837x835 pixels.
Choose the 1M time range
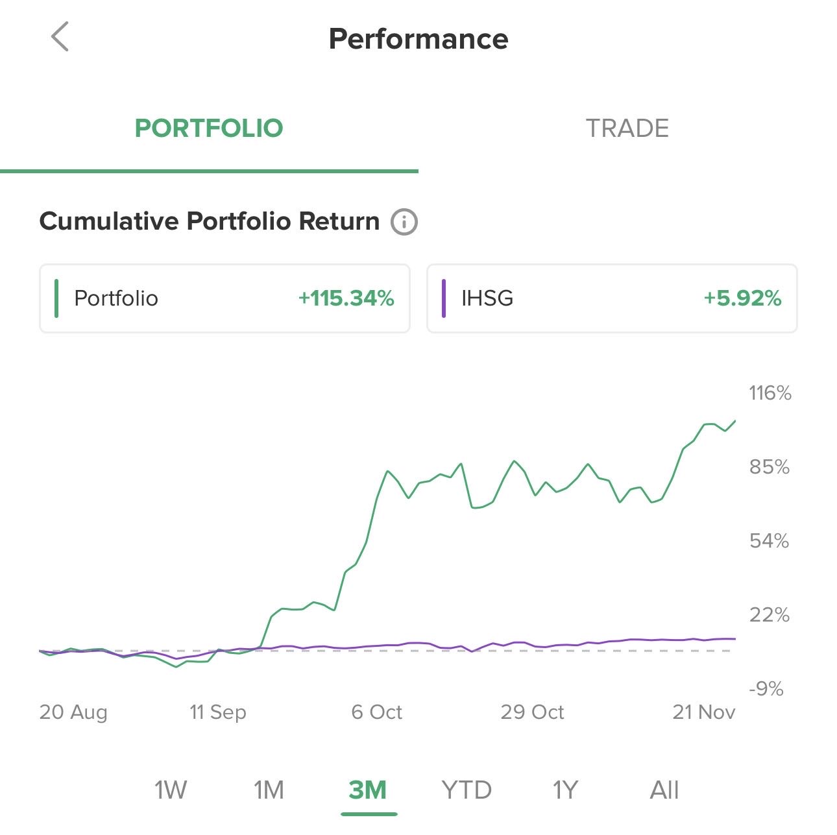[269, 790]
